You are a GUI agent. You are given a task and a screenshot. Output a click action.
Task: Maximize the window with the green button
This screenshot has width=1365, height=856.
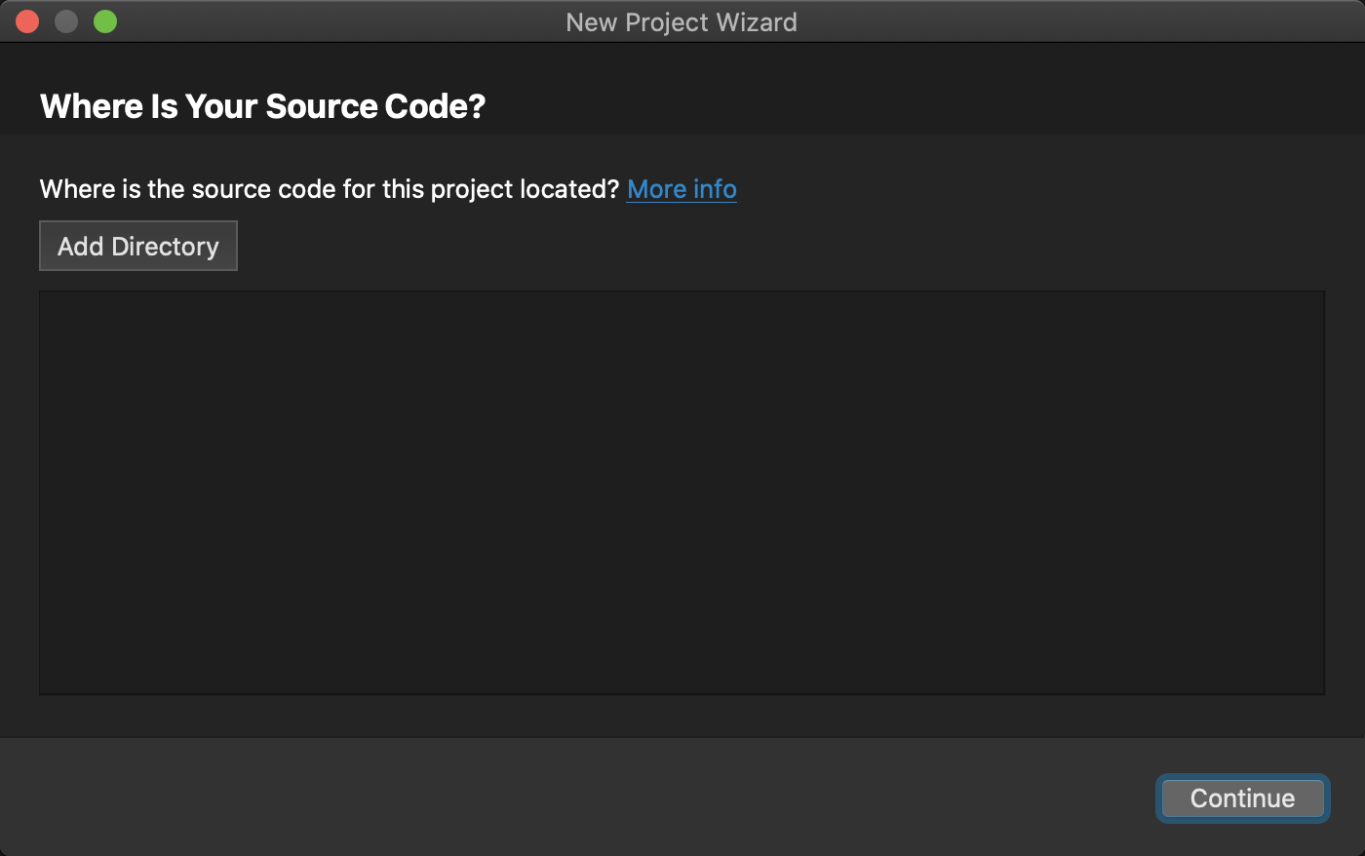(x=105, y=21)
